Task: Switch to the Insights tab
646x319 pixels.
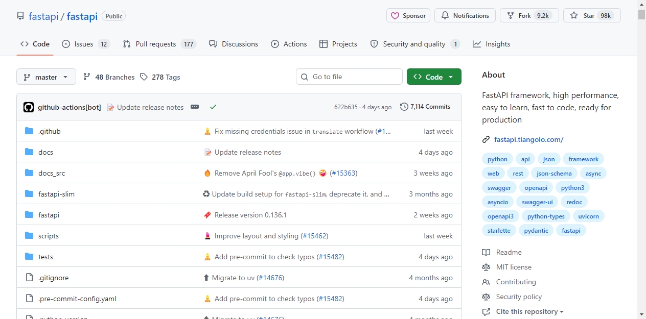Action: tap(491, 44)
